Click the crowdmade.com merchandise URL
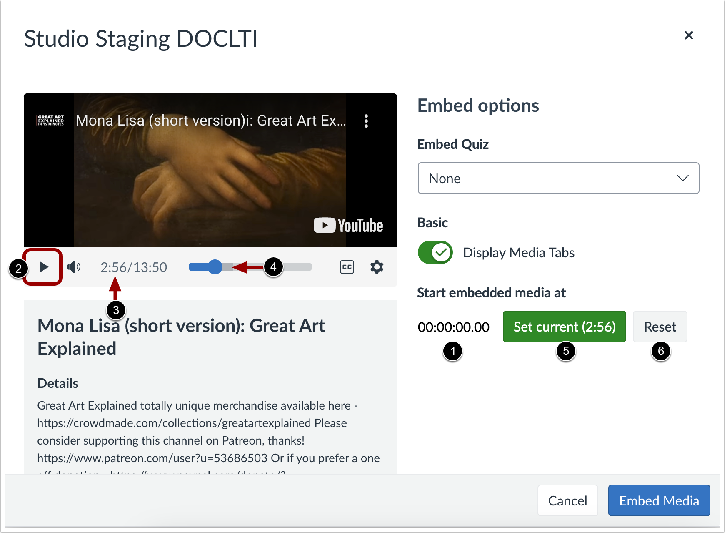This screenshot has width=725, height=533. click(174, 423)
